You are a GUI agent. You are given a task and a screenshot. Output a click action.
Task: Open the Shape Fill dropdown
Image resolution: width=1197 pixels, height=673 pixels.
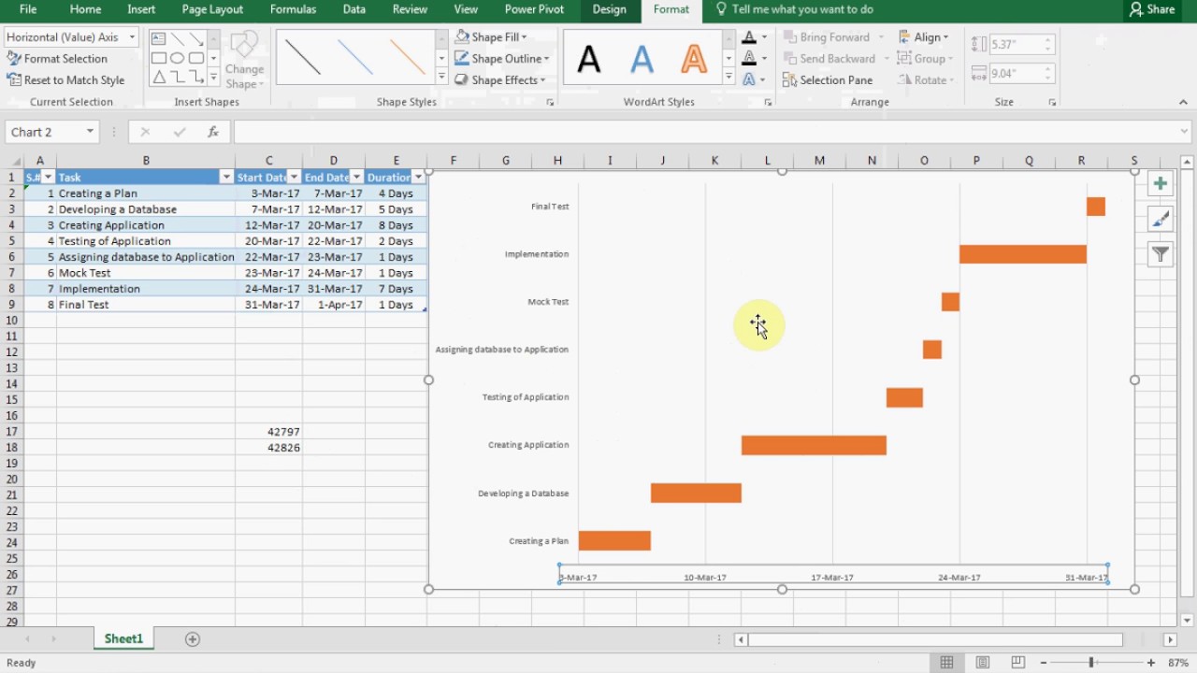[492, 36]
